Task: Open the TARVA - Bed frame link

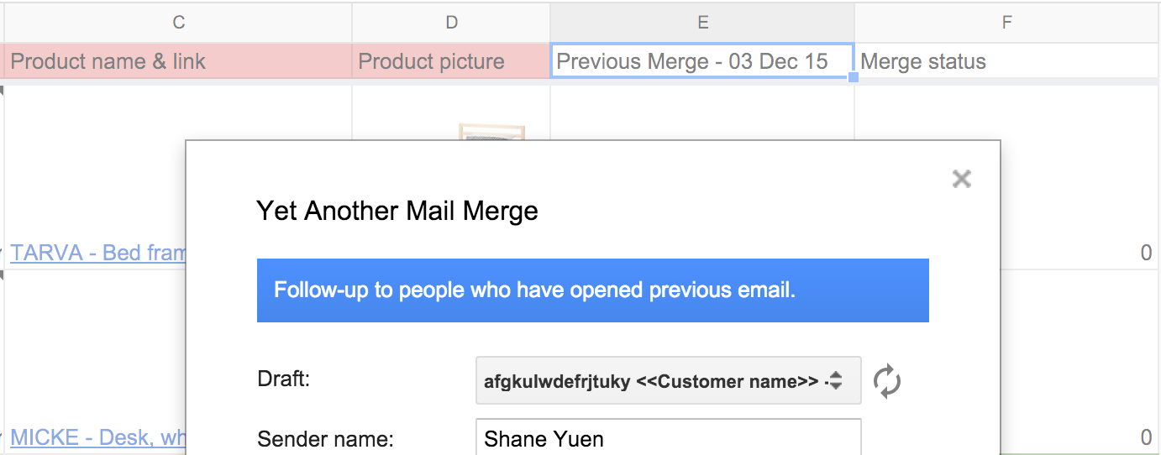Action: pyautogui.click(x=97, y=253)
